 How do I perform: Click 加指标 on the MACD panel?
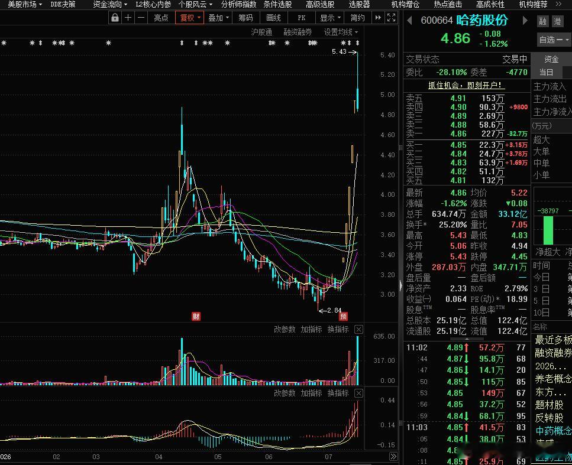(x=311, y=393)
